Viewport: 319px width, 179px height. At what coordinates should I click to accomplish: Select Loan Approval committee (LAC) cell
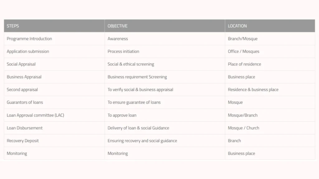pyautogui.click(x=35, y=115)
